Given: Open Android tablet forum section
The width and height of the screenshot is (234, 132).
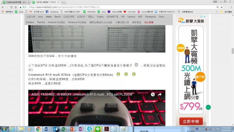Looking at the screenshot, I should click(56, 22).
